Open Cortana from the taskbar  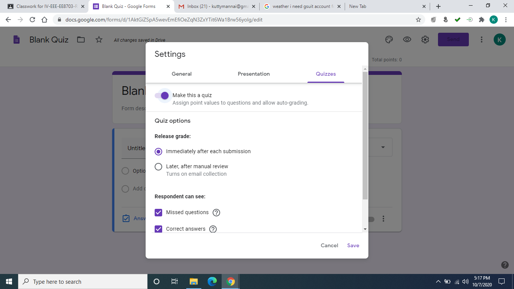pyautogui.click(x=157, y=281)
